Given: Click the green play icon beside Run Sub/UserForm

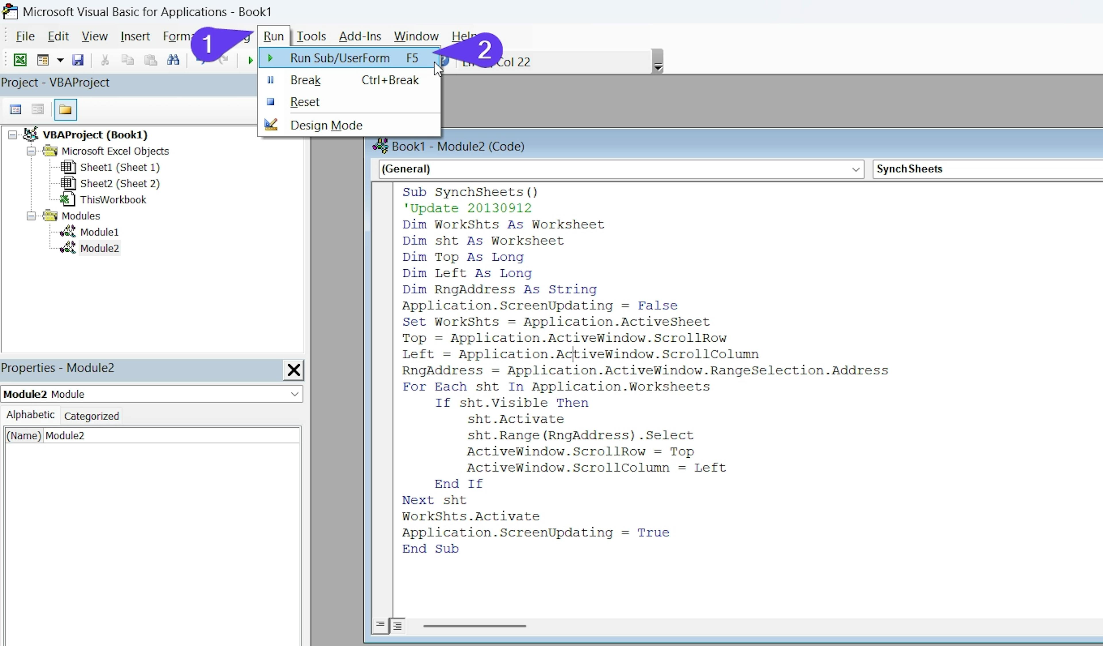Looking at the screenshot, I should click(x=271, y=58).
